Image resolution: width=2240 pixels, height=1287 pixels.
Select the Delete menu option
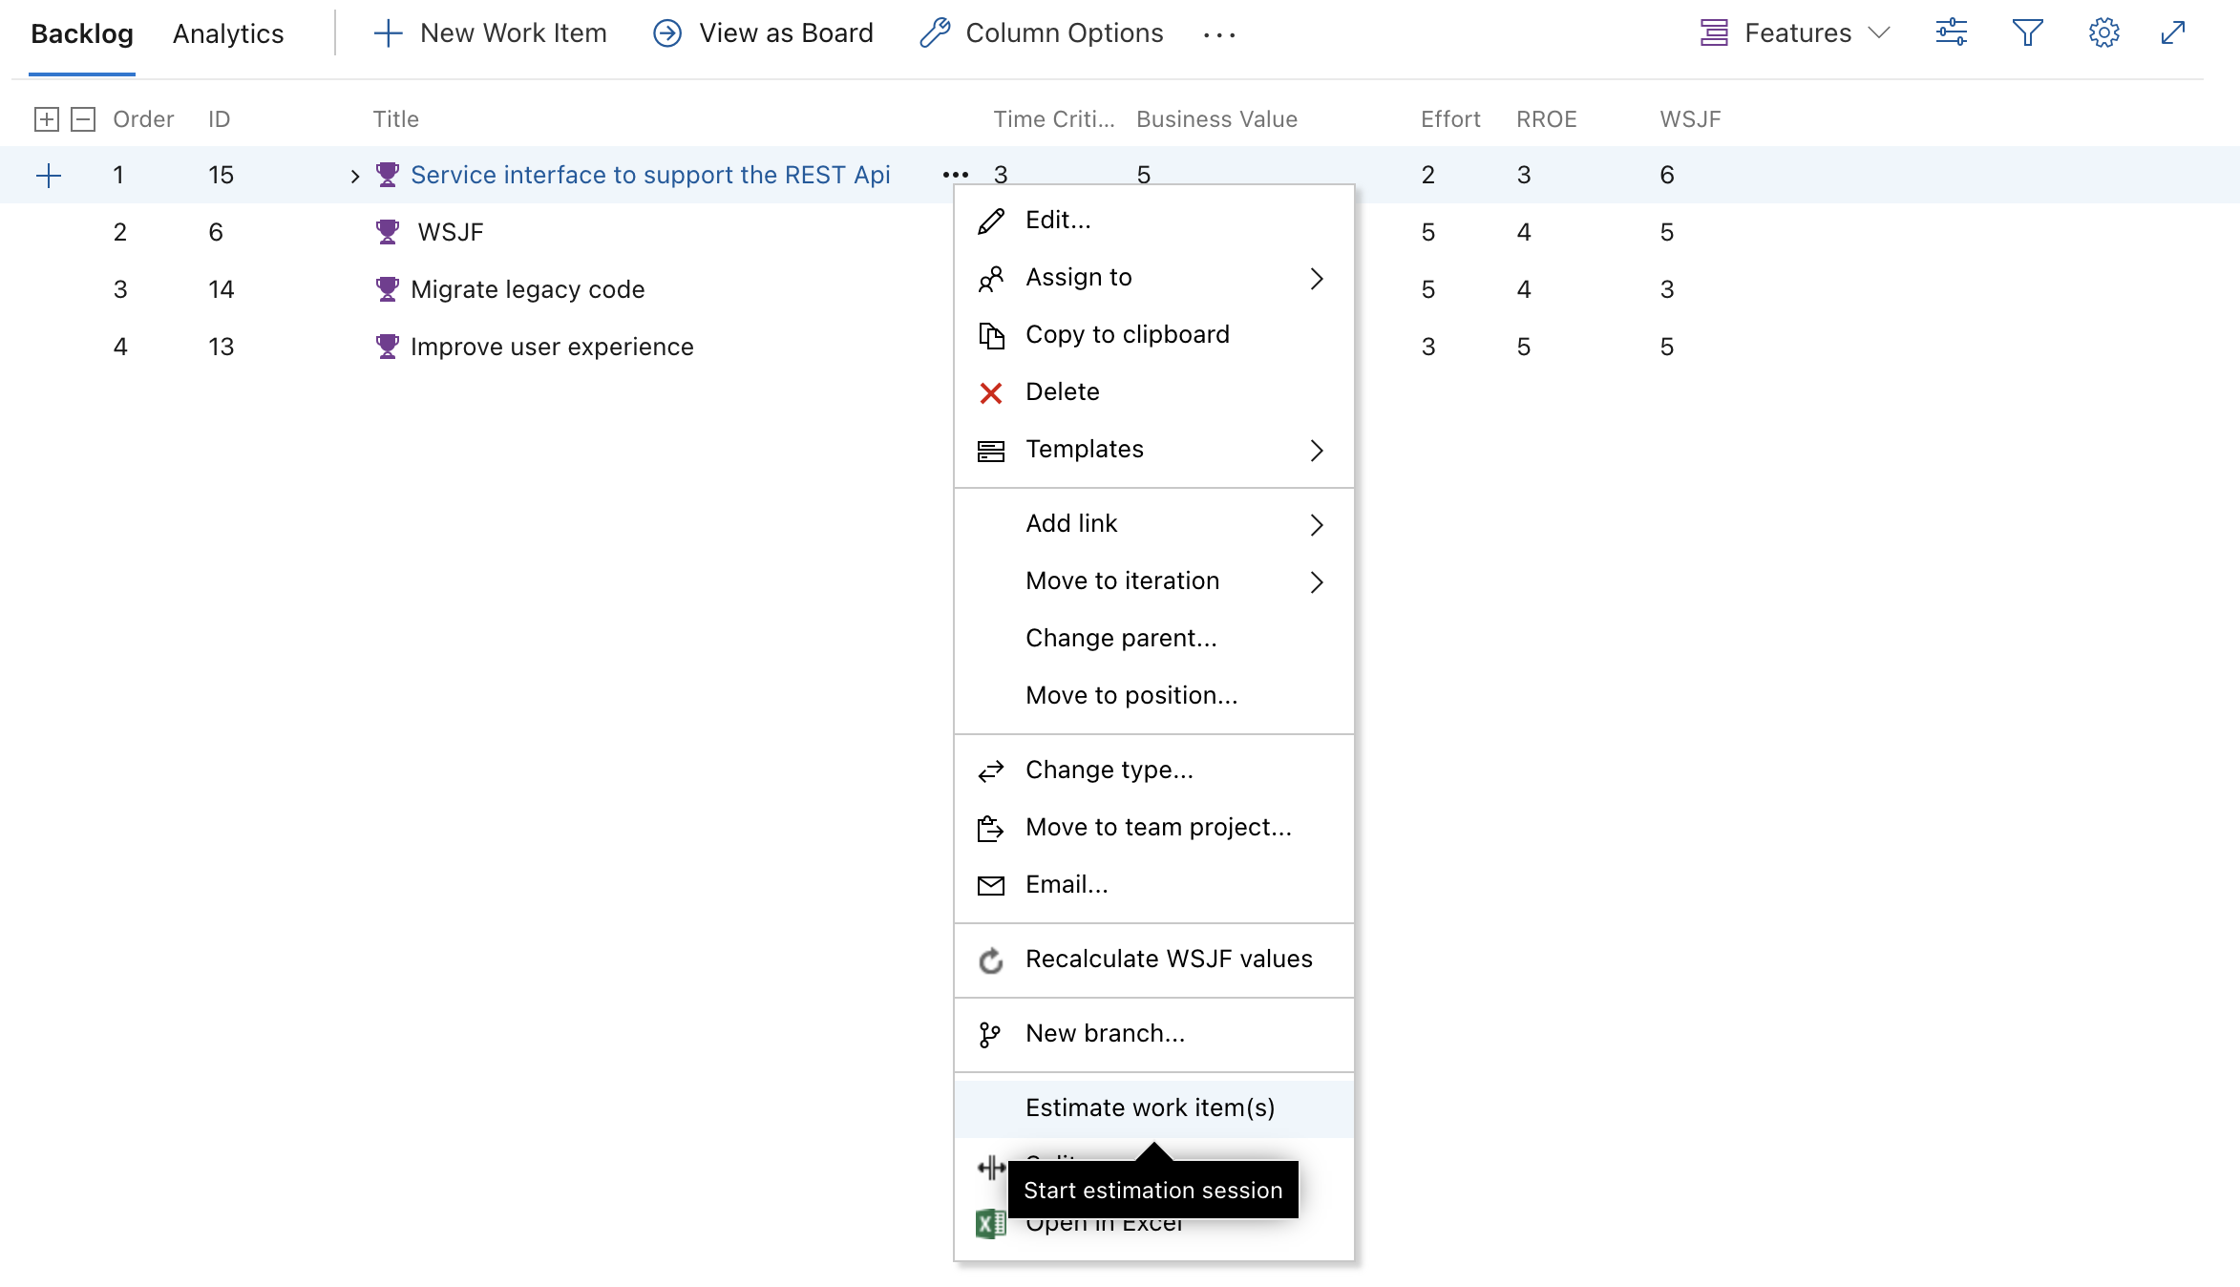click(x=1063, y=390)
